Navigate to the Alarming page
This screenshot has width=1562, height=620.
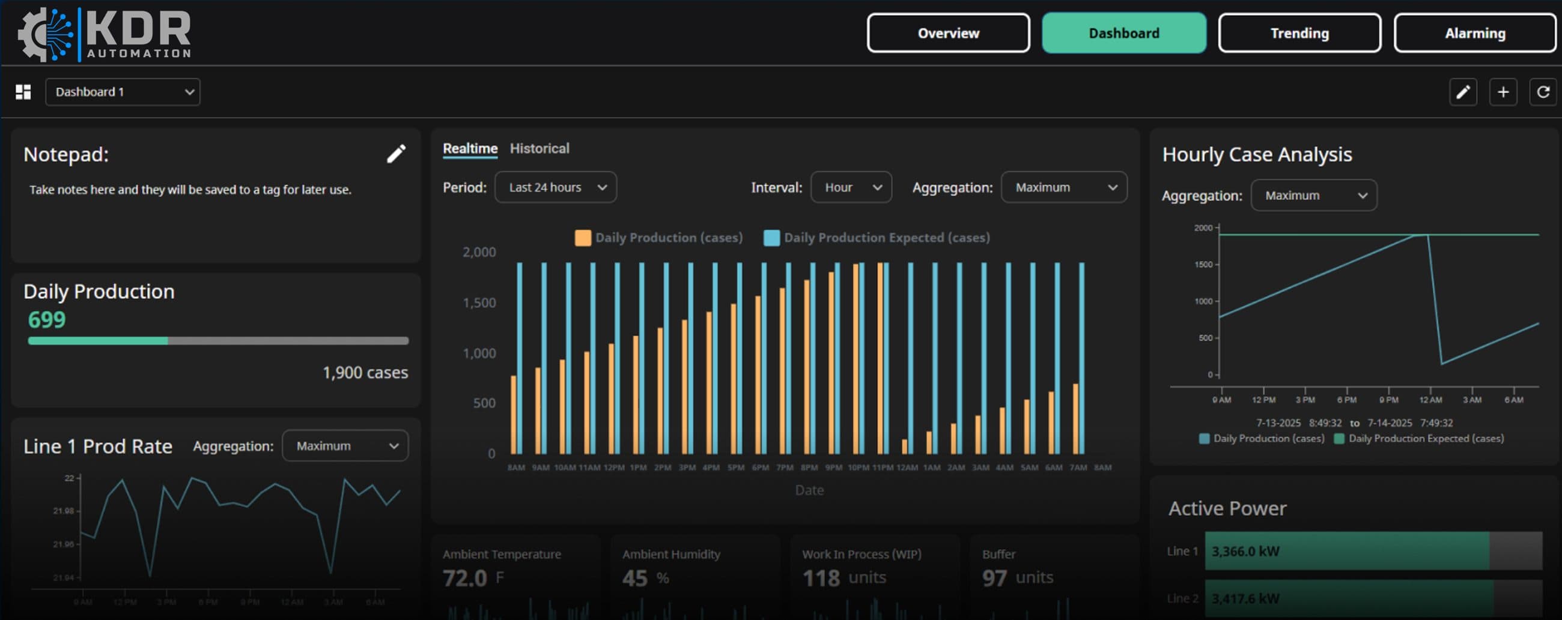[1475, 34]
